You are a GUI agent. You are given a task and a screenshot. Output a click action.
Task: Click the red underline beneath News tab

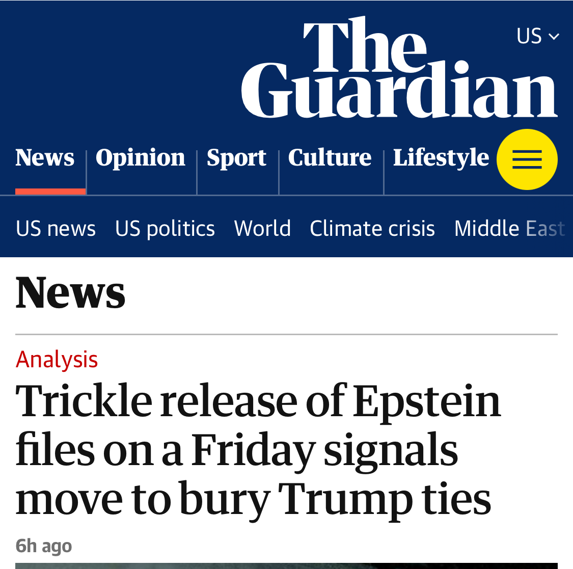(x=50, y=192)
